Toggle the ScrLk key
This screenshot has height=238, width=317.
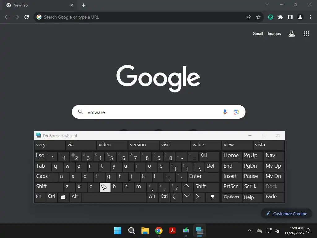tap(252, 187)
